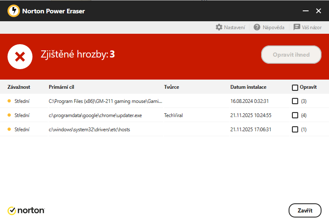Image resolution: width=329 pixels, height=220 pixels.
Task: Click the Zavřít button
Action: click(304, 210)
